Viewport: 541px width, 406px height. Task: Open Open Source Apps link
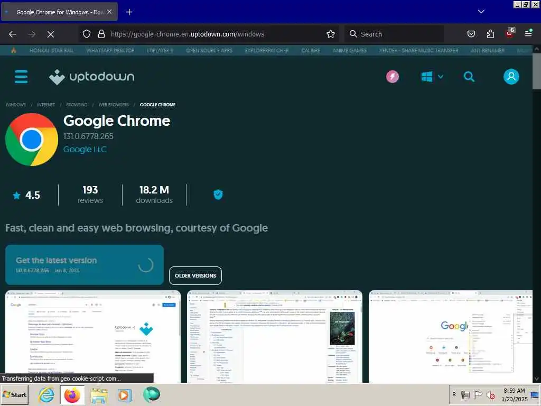click(209, 50)
